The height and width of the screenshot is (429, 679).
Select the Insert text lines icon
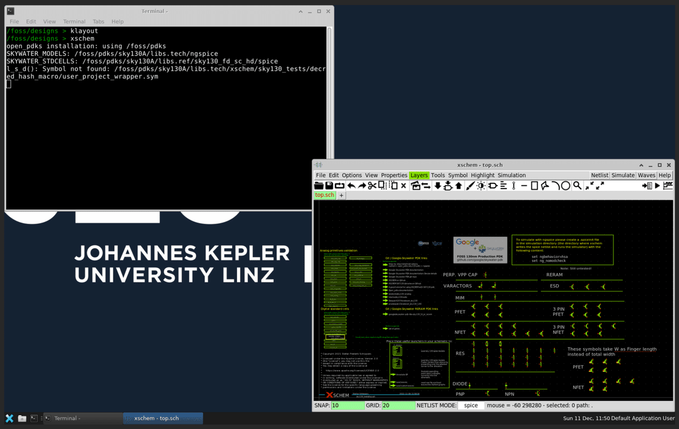point(503,186)
